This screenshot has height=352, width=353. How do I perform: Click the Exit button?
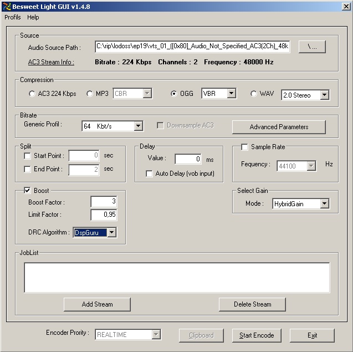pos(312,335)
